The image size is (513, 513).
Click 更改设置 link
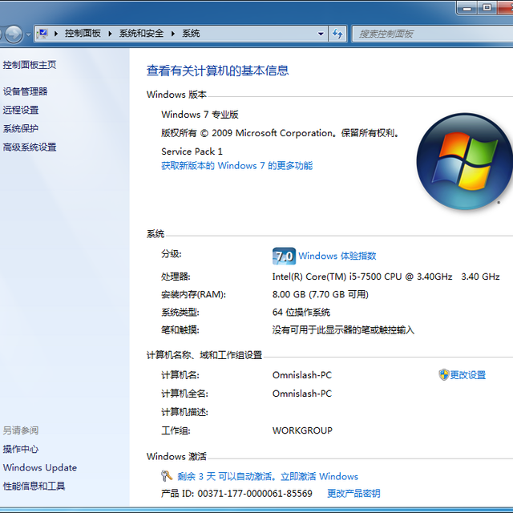click(468, 375)
